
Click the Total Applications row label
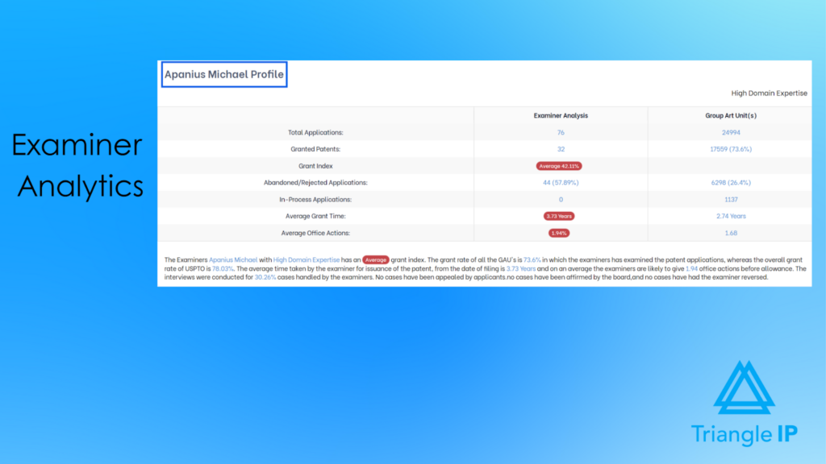(x=315, y=132)
